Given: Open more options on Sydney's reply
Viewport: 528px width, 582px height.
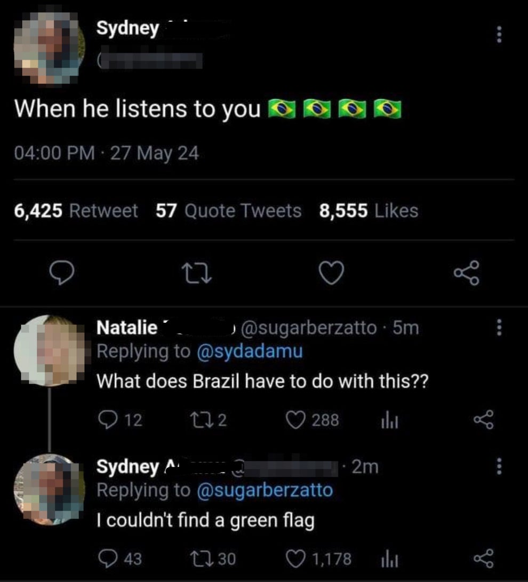Looking at the screenshot, I should (499, 467).
